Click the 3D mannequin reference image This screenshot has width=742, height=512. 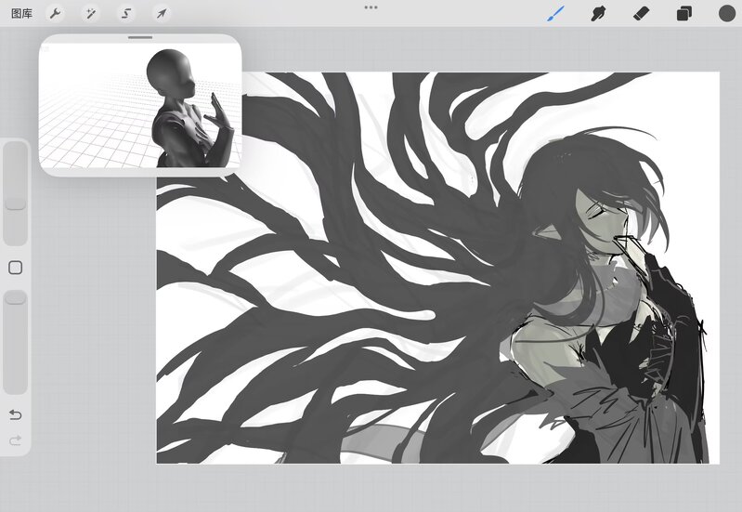point(140,105)
